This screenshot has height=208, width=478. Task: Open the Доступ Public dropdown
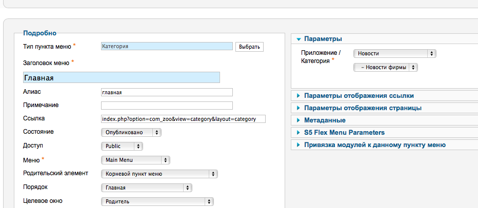122,146
